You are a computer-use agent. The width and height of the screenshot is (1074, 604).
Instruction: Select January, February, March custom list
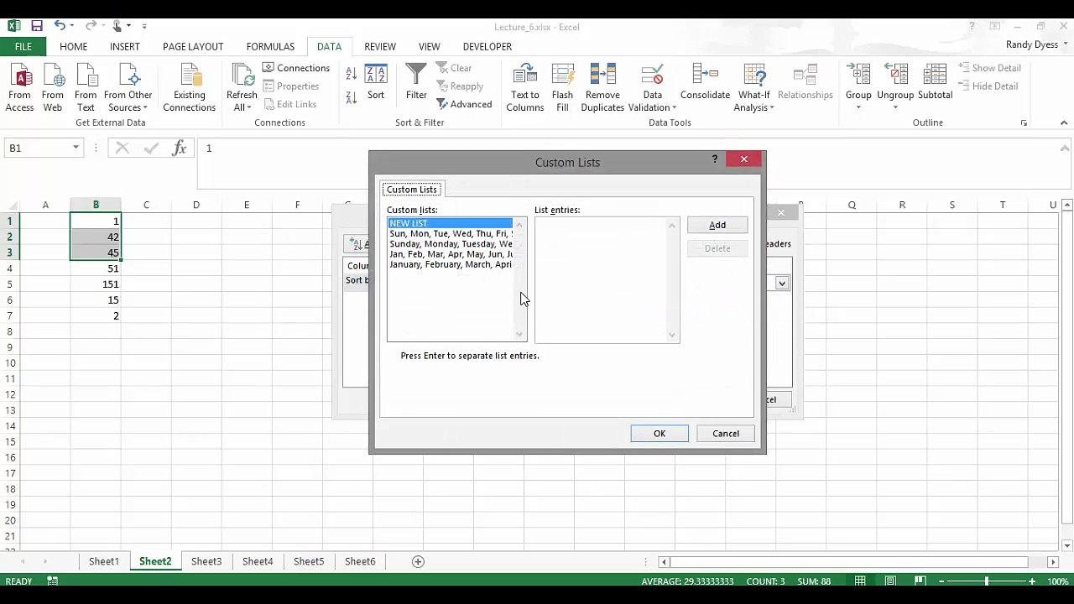tap(451, 264)
